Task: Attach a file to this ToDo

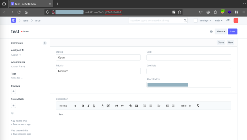Action: pyautogui.click(x=18, y=66)
